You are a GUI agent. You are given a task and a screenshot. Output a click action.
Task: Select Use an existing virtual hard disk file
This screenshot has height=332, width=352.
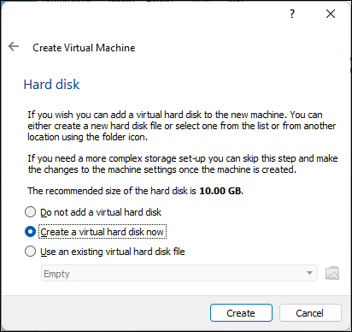pos(30,252)
